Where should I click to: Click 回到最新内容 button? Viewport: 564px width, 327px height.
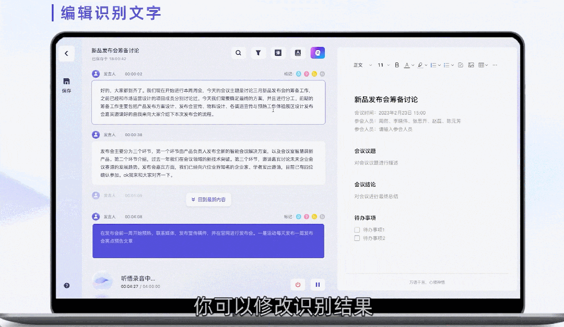tap(208, 199)
